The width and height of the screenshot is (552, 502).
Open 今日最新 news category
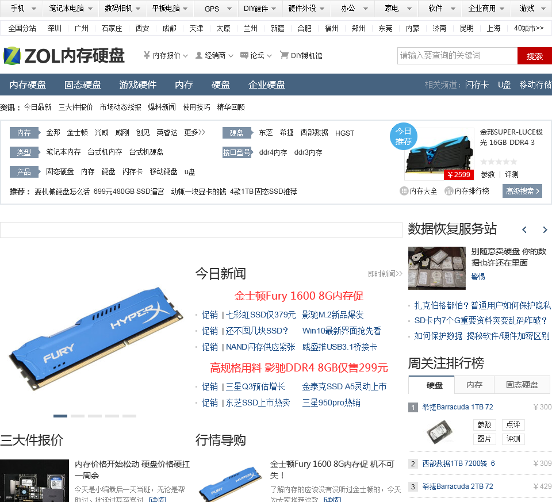37,107
